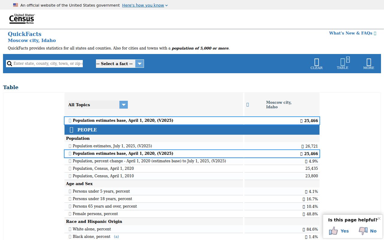The height and width of the screenshot is (240, 384).
Task: Open the 'Select a fact' dropdown
Action: pyautogui.click(x=120, y=64)
